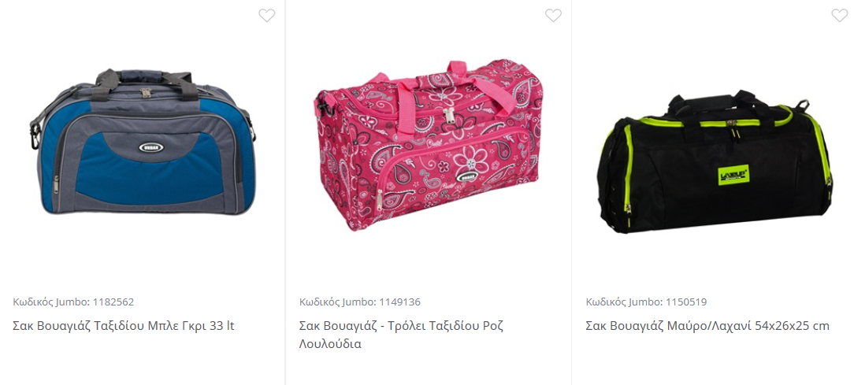The width and height of the screenshot is (854, 385).
Task: Toggle wishlist heart for pink floral bag
Action: [x=553, y=15]
